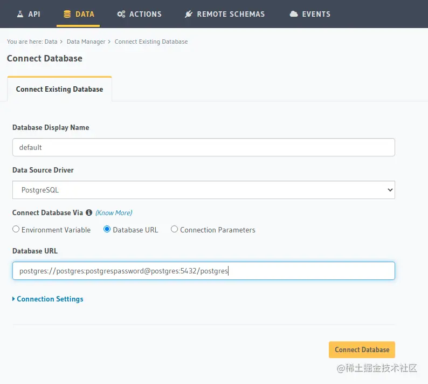Image resolution: width=428 pixels, height=384 pixels.
Task: Click the Database Display Name field
Action: pyautogui.click(x=204, y=147)
